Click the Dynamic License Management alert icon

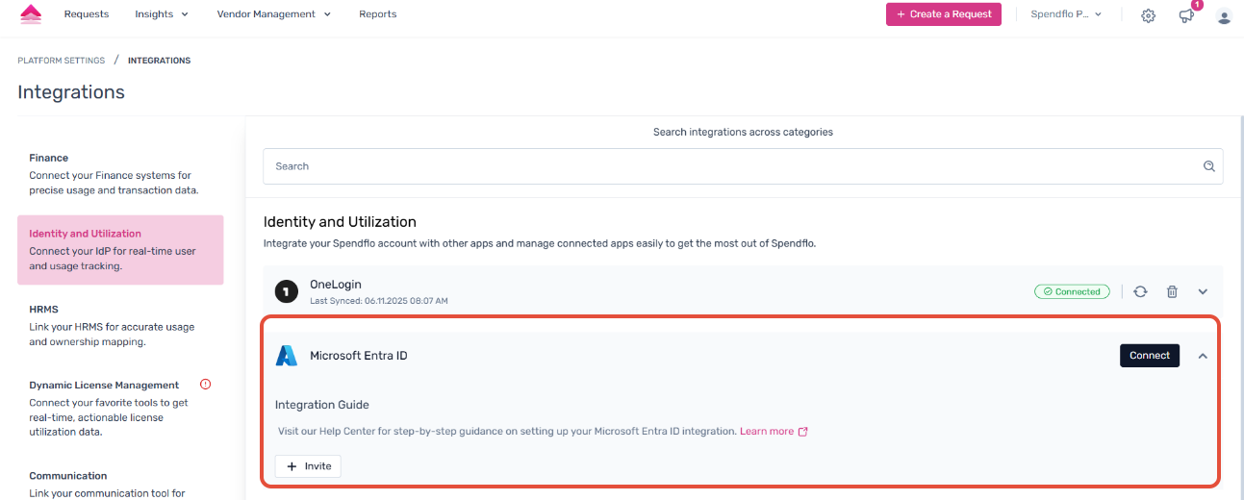click(205, 385)
